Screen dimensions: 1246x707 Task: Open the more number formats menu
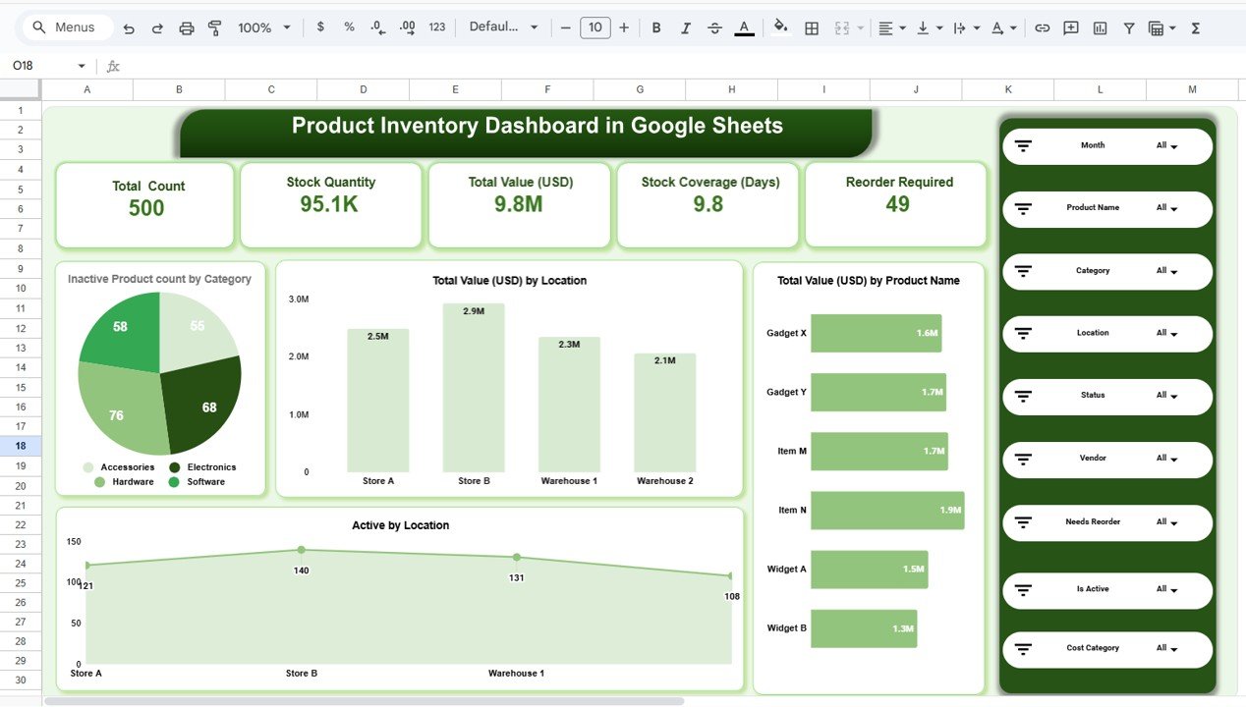click(x=436, y=27)
